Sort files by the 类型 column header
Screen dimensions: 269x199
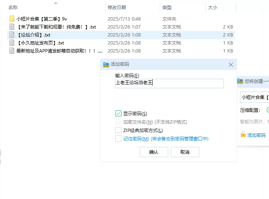[167, 7]
